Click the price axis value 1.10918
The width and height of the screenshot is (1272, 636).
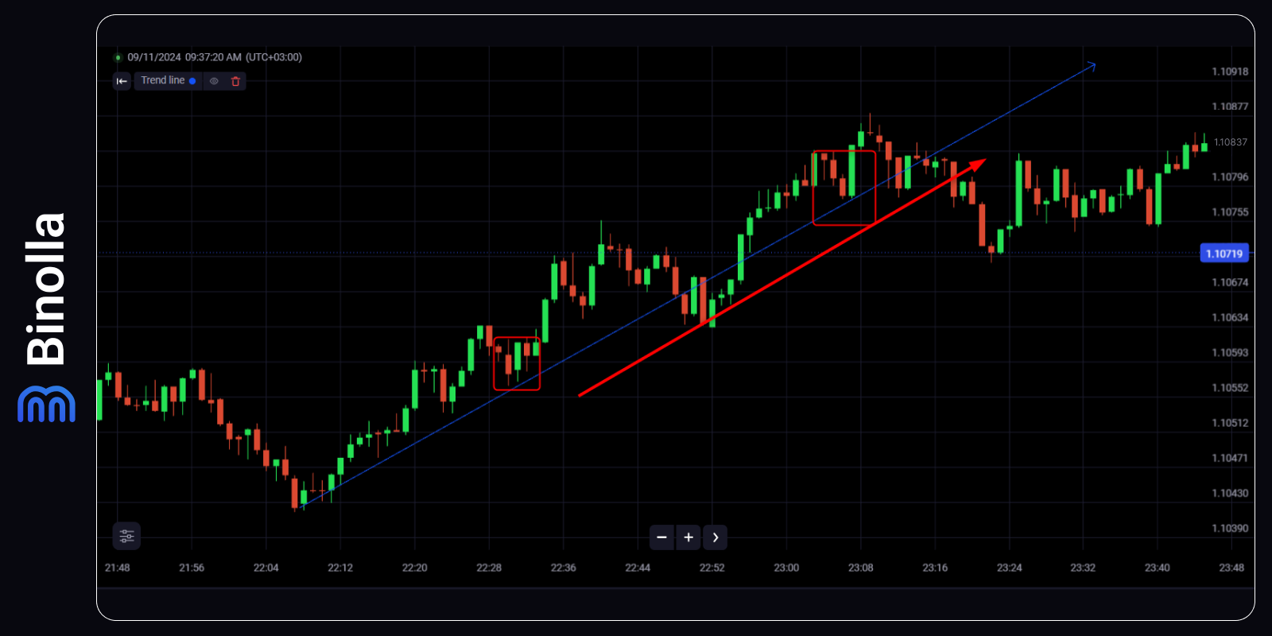pyautogui.click(x=1230, y=72)
